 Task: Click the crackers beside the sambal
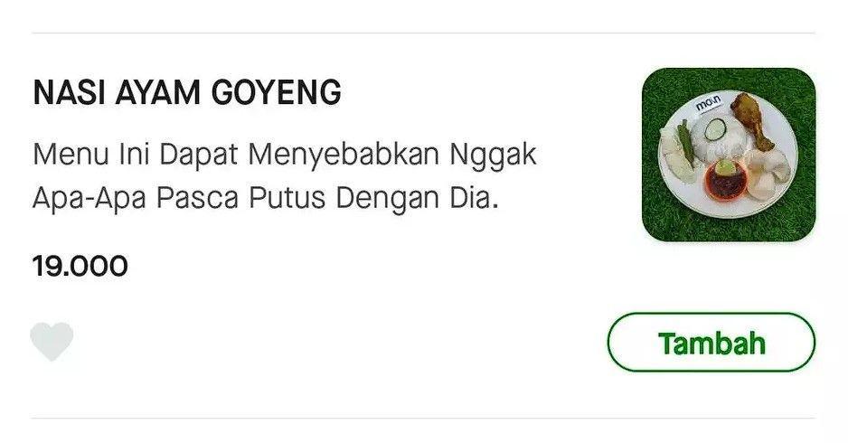[x=768, y=172]
